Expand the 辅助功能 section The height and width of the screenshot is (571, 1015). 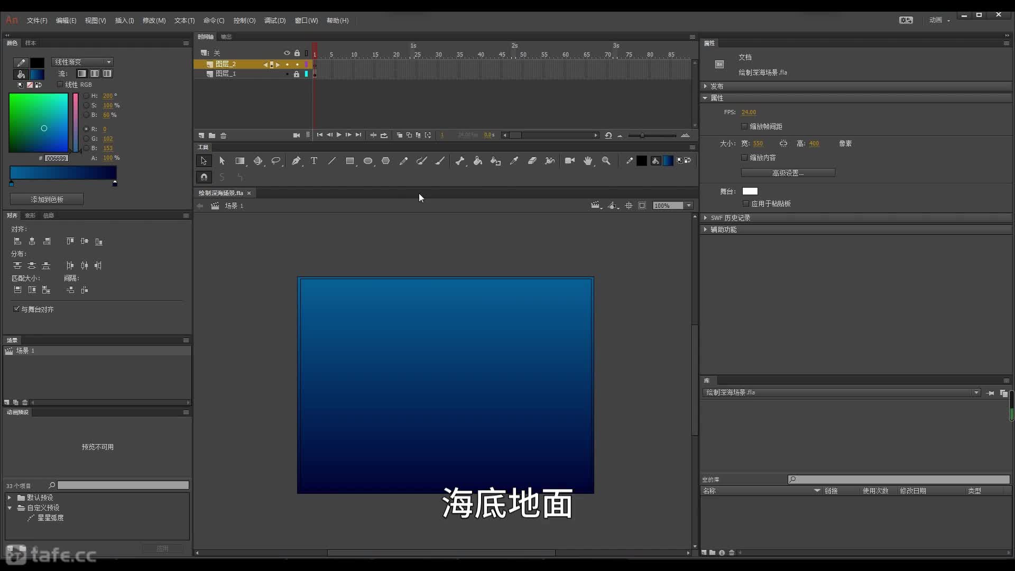click(705, 229)
